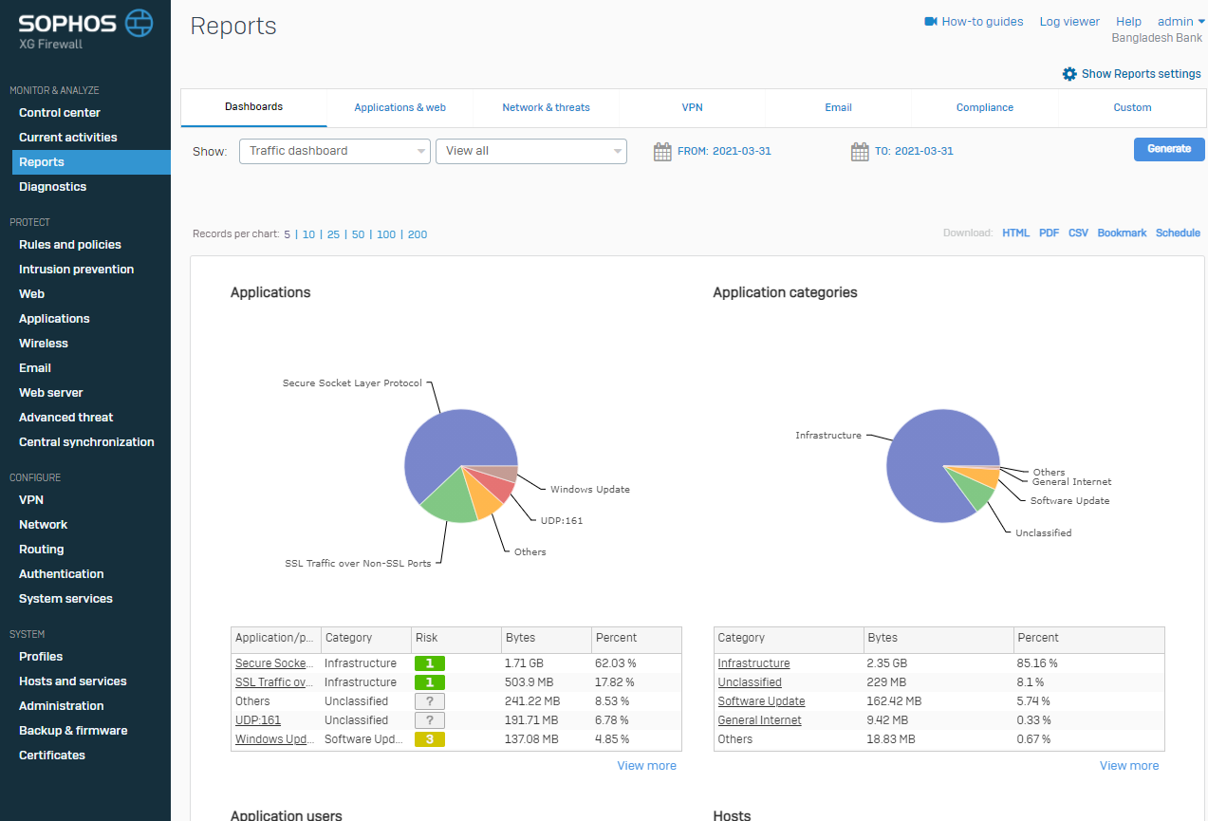
Task: Download the report as PDF
Action: [1049, 233]
